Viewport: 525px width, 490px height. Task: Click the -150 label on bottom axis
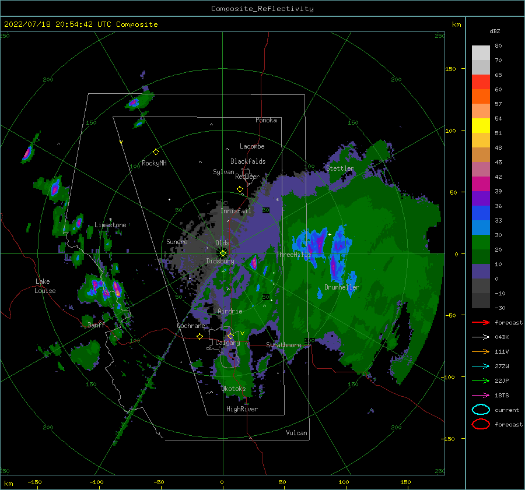coord(34,482)
